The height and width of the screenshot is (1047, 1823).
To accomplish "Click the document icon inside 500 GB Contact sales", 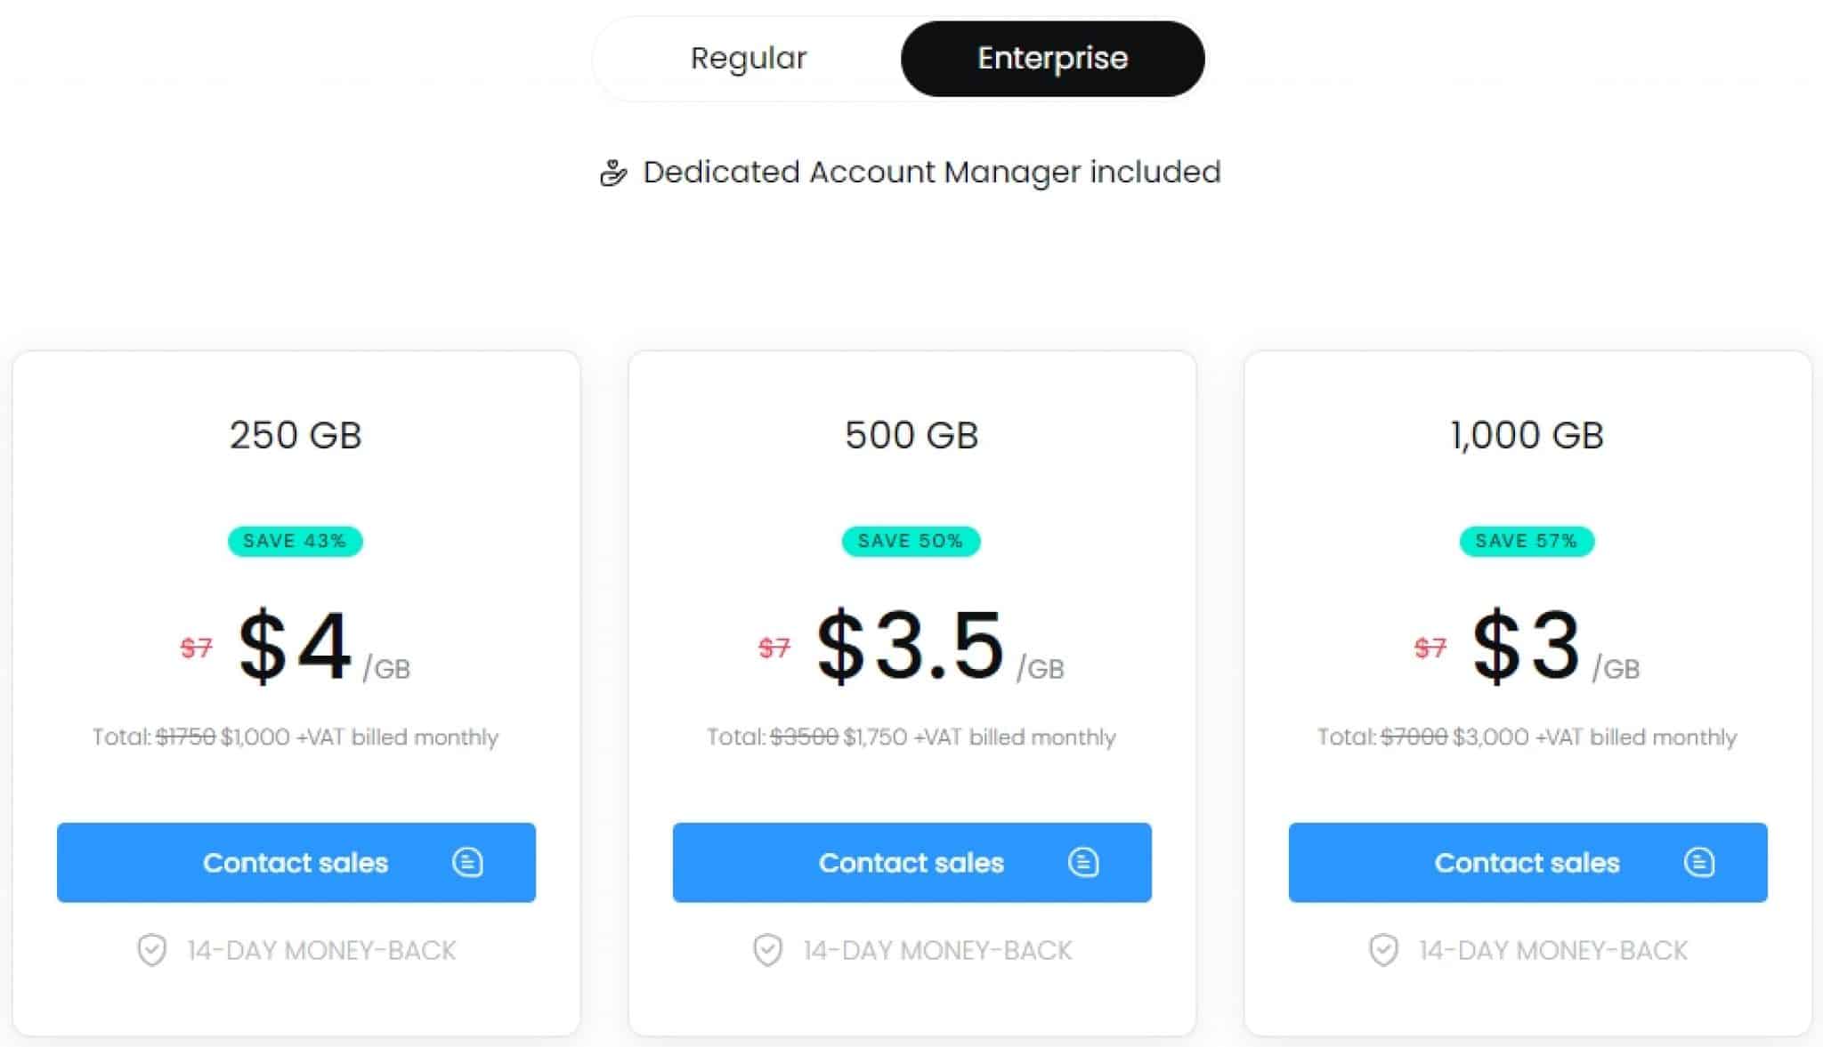I will 1084,863.
